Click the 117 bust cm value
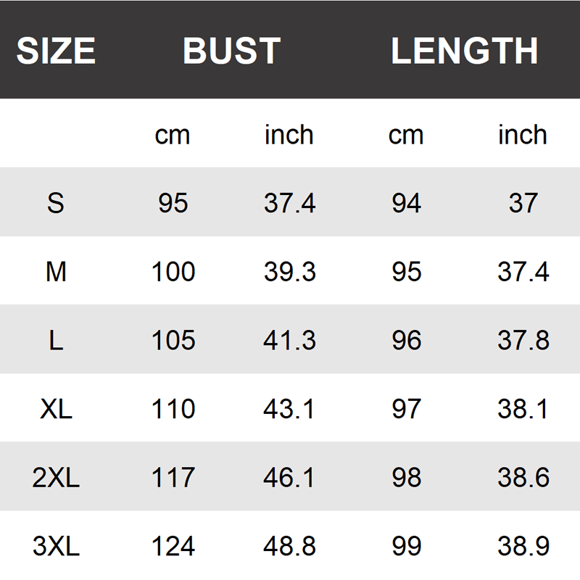 pos(173,478)
